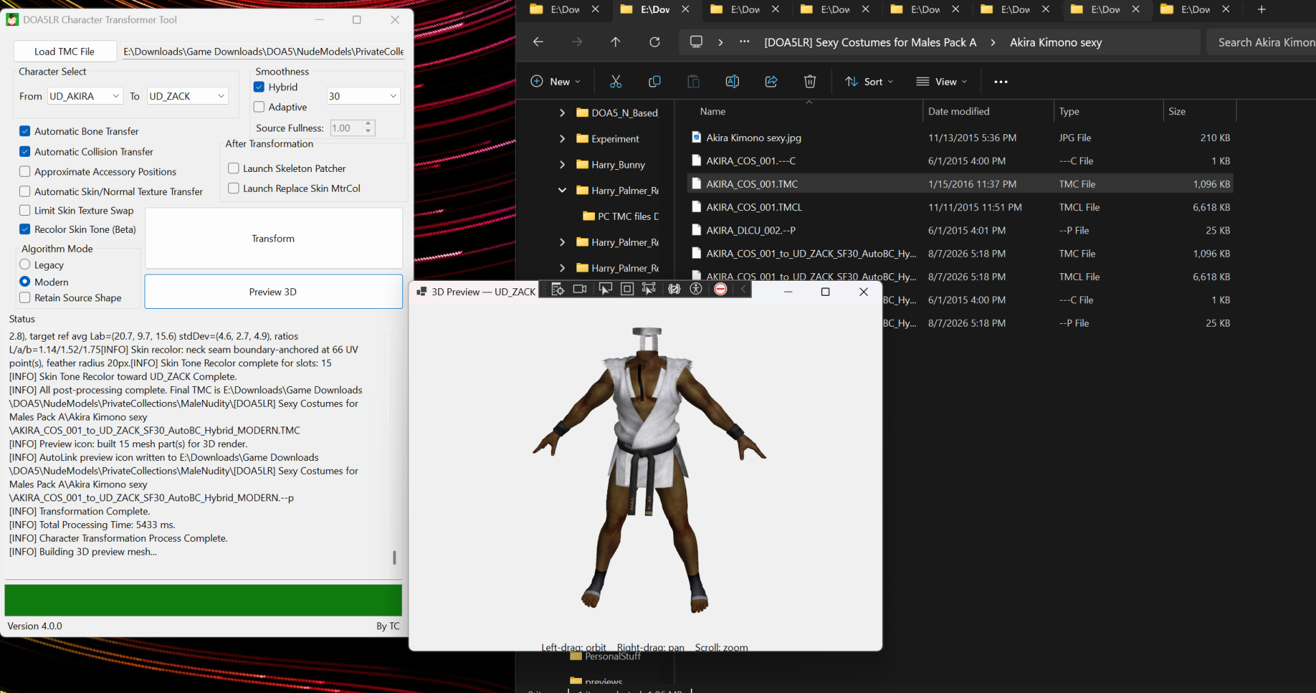Share selected file in File Explorer
This screenshot has width=1316, height=693.
pos(771,81)
